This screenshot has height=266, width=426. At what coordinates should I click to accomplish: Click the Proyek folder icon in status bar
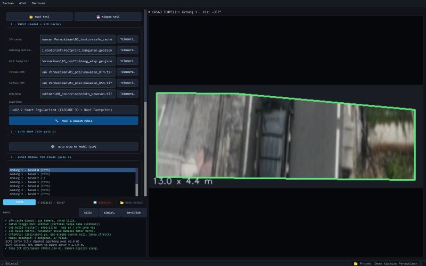(x=356, y=263)
